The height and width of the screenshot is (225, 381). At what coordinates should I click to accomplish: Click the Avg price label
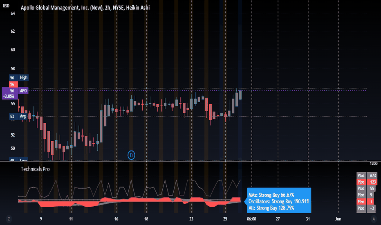click(23, 116)
